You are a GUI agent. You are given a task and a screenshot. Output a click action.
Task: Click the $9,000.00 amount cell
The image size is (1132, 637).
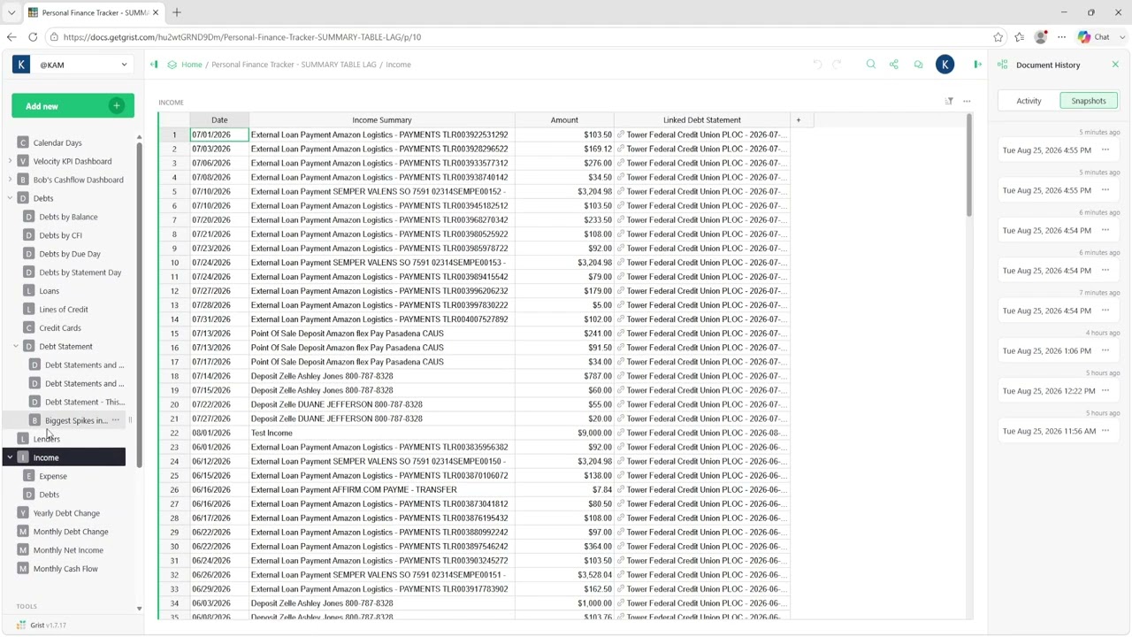click(x=564, y=433)
